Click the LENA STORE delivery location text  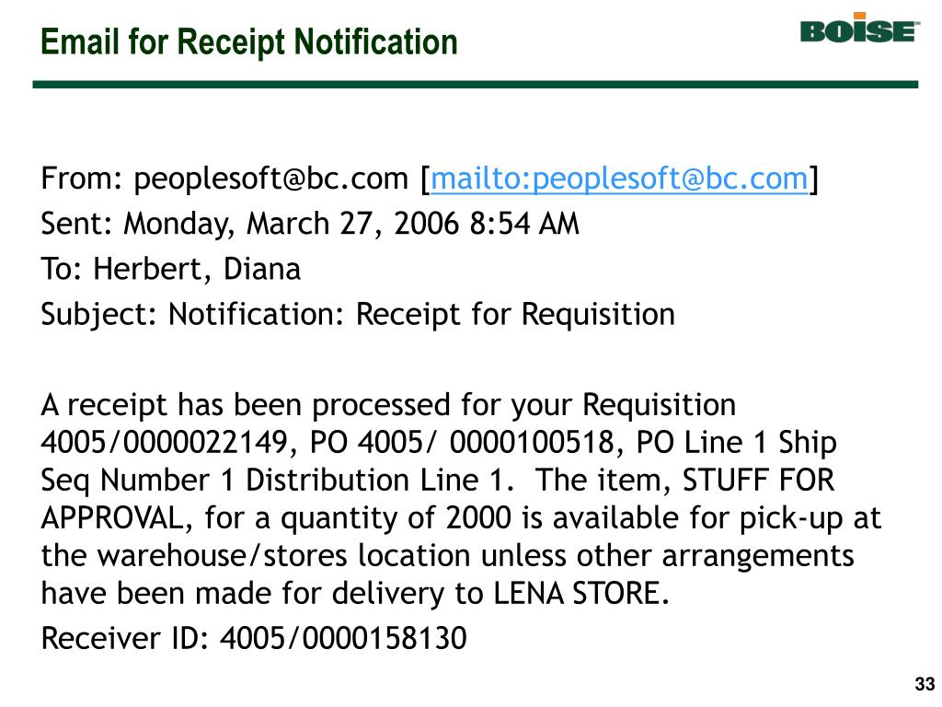(x=580, y=594)
